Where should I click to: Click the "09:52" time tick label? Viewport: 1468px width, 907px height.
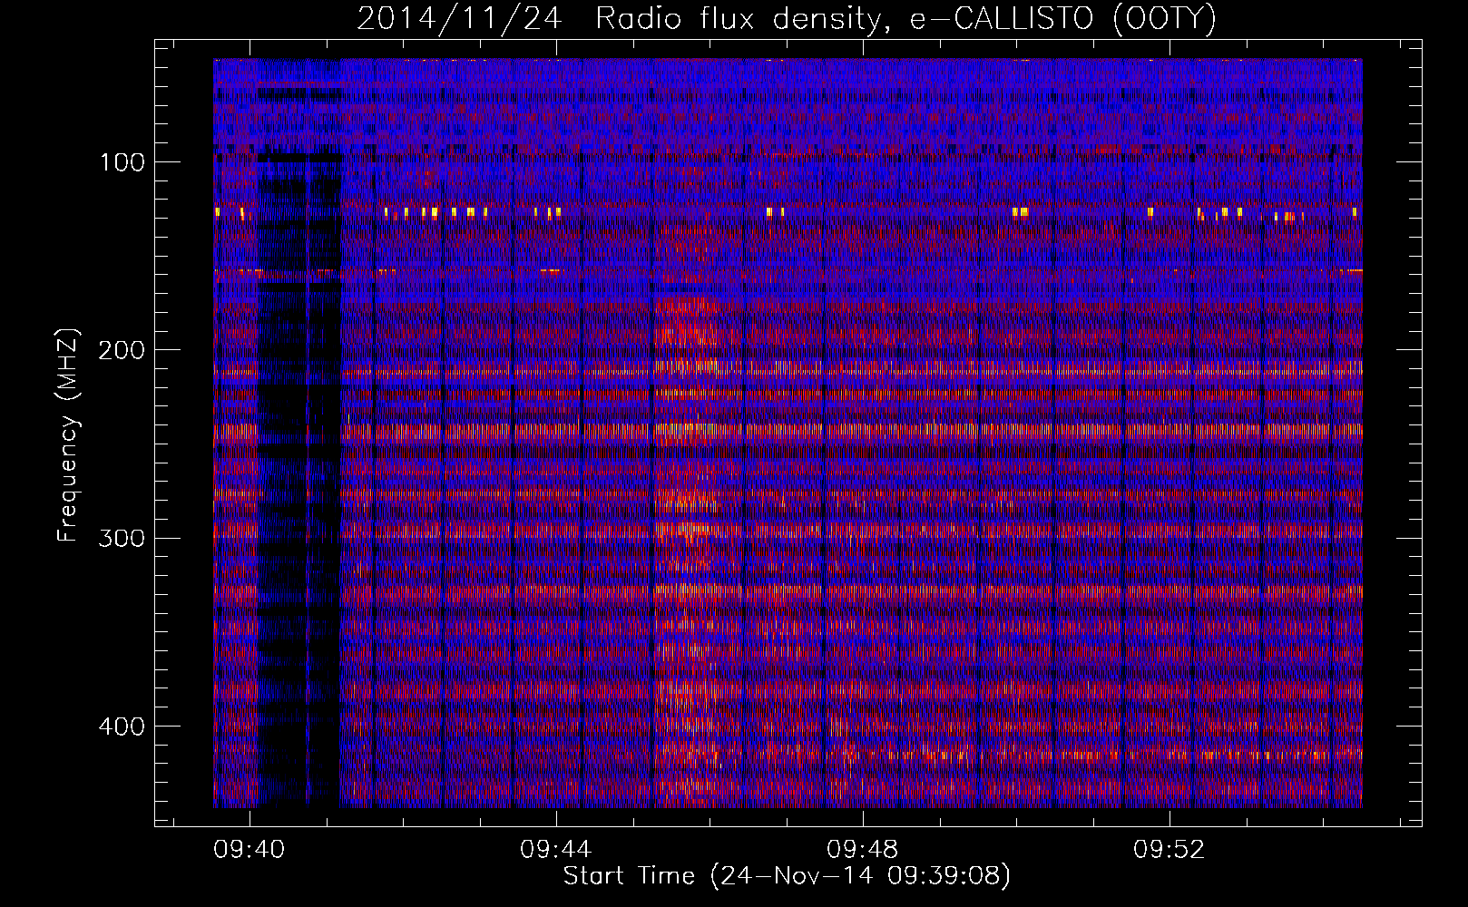[x=1170, y=850]
